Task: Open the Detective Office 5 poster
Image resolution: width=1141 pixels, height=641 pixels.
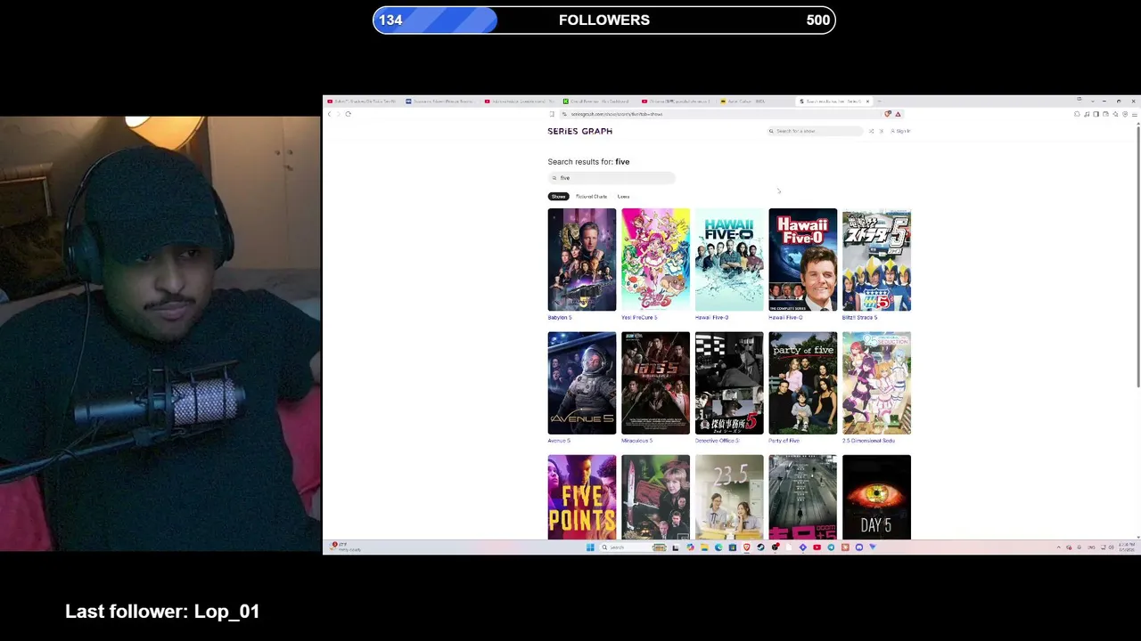Action: tap(729, 383)
